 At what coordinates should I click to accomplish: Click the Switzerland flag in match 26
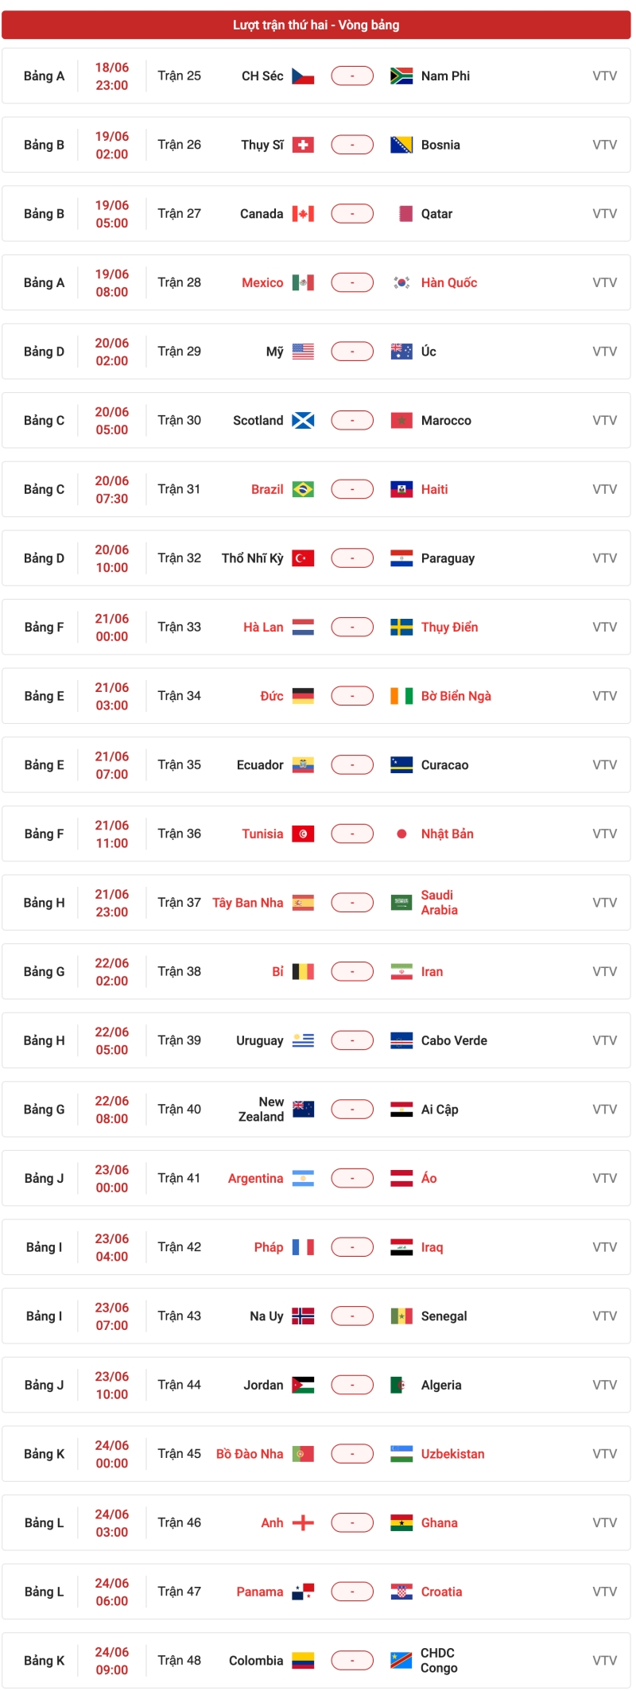coord(303,145)
